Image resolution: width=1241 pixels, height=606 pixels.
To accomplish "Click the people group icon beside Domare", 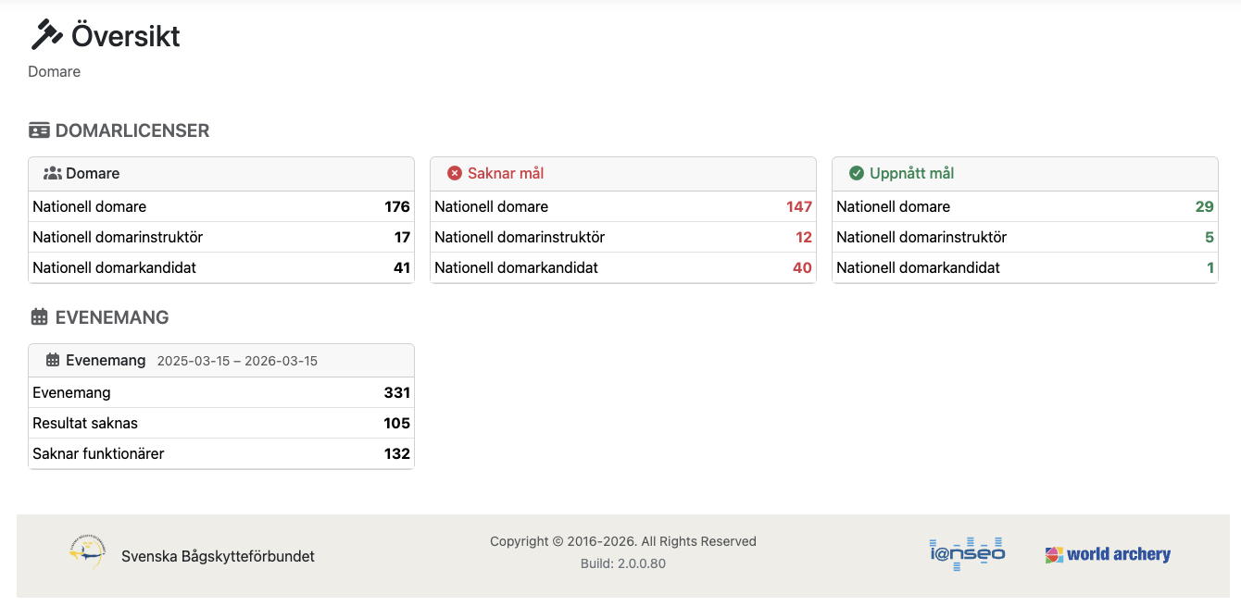I will [53, 173].
